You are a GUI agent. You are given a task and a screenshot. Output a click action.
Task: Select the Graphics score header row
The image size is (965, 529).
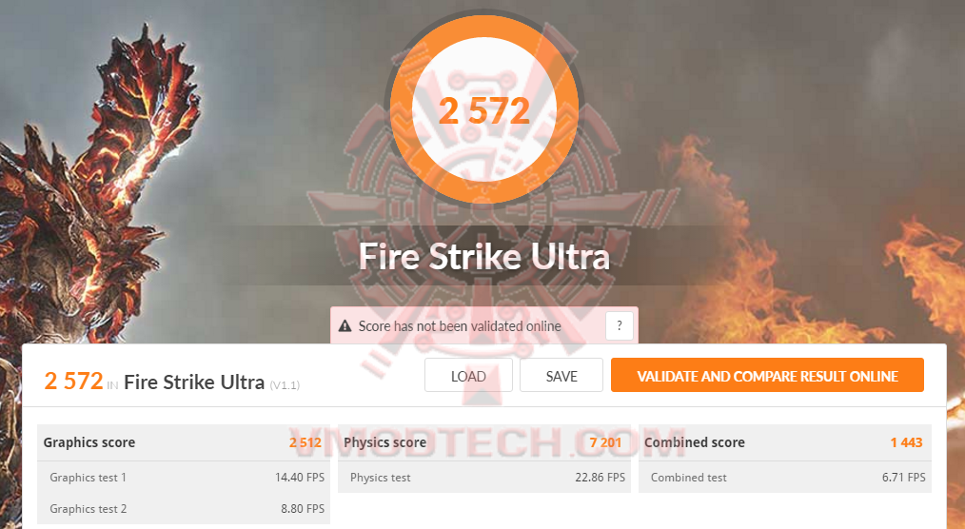coord(184,442)
